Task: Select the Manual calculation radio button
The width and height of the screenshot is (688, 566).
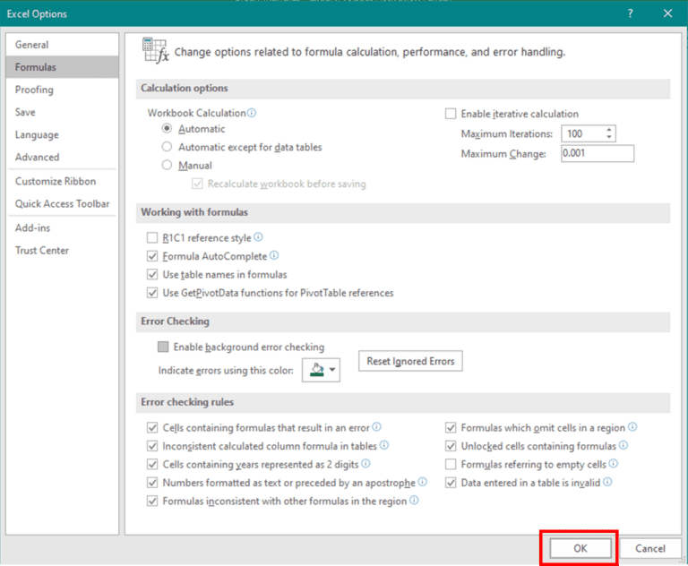Action: click(x=167, y=165)
